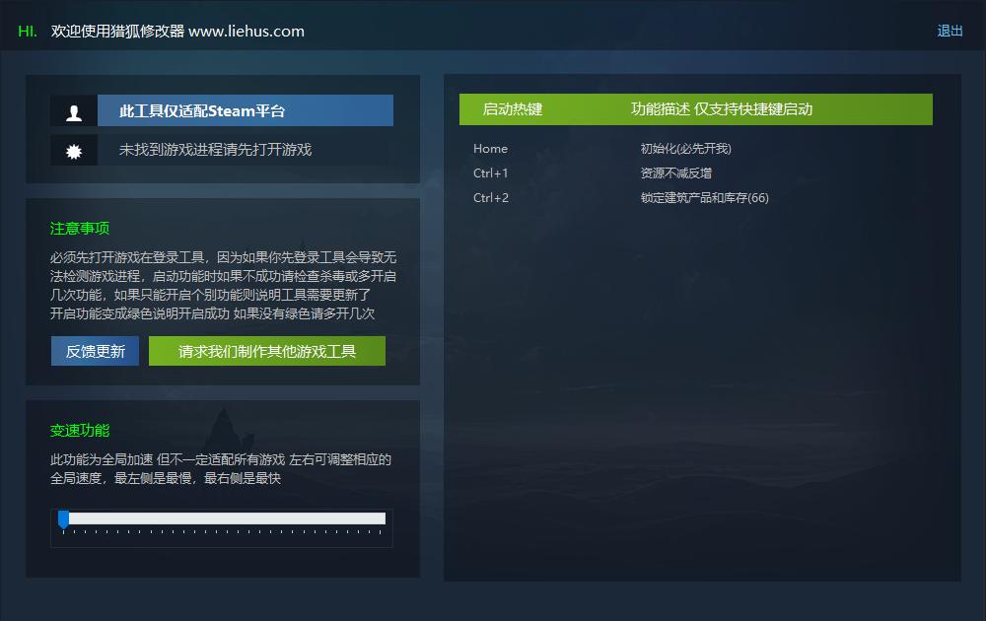986x621 pixels.
Task: Click 功能描述 仅支持快捷键启动 header
Action: pos(722,109)
